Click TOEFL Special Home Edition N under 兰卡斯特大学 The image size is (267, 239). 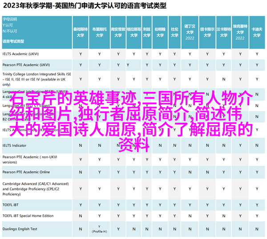(x=223, y=216)
